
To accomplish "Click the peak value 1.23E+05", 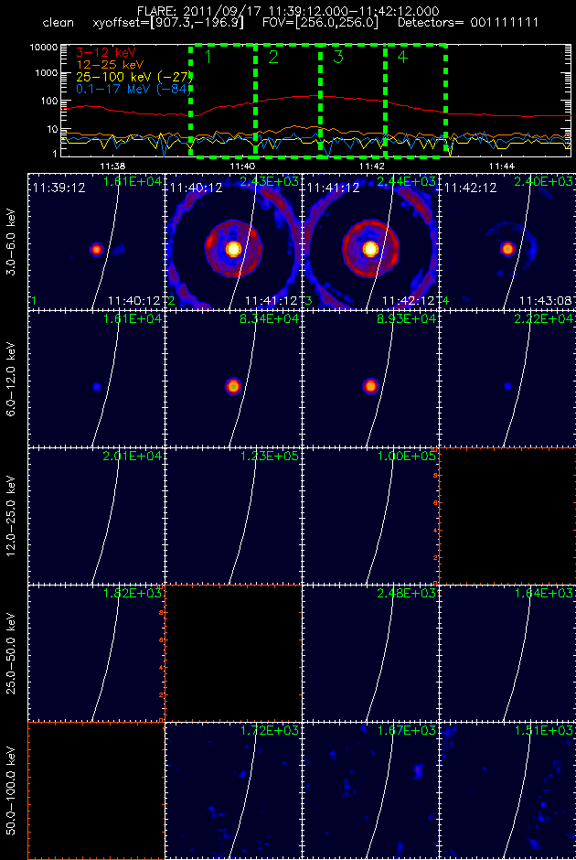I will [x=269, y=457].
